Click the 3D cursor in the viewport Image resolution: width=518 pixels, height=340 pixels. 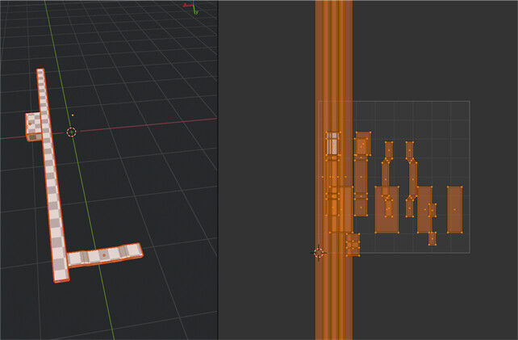[71, 132]
